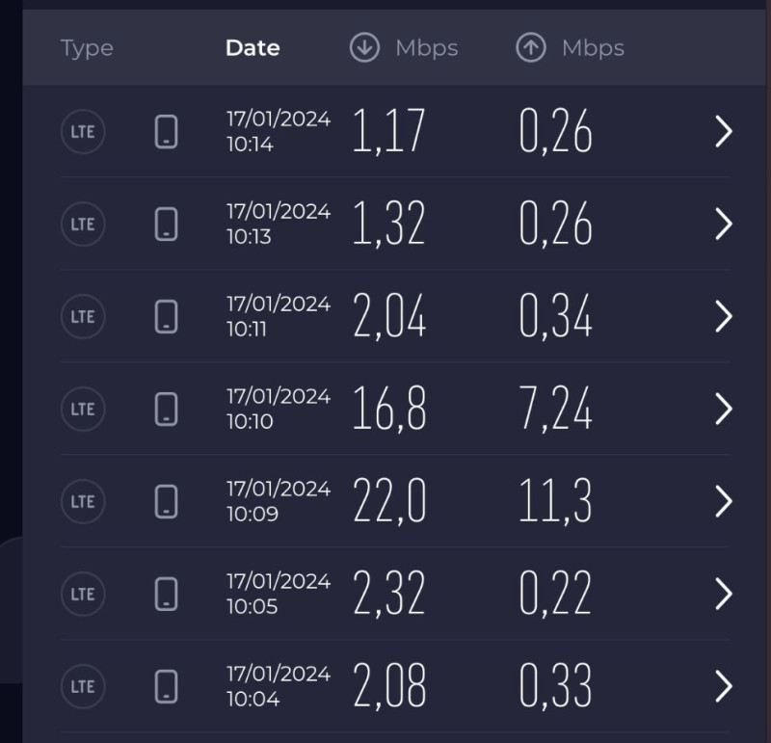The width and height of the screenshot is (771, 743).
Task: Sort results by Type column header
Action: (x=87, y=48)
